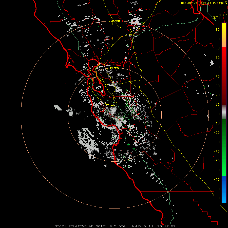Click the -20 value on the velocity scale
The width and height of the screenshot is (228, 228).
217,133
